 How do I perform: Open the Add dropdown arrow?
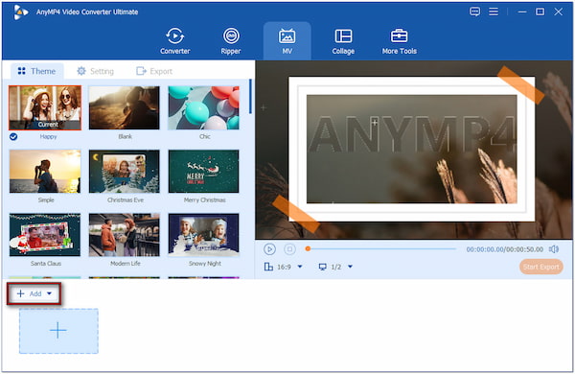point(49,293)
